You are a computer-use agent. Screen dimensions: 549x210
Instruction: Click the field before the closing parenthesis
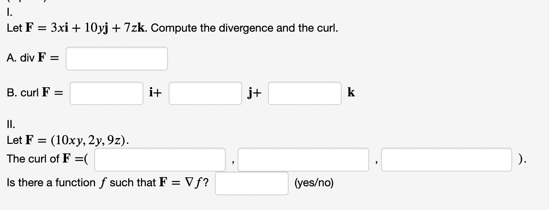pyautogui.click(x=446, y=159)
